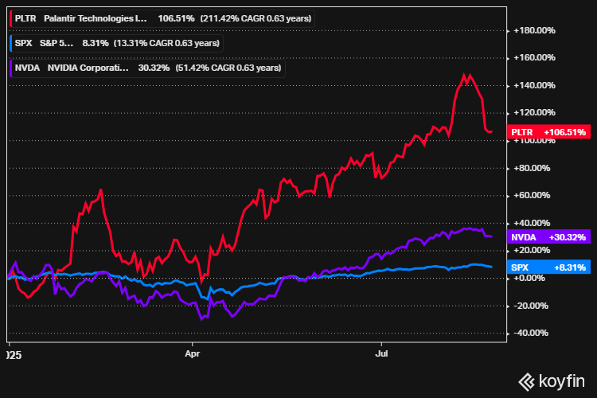This screenshot has width=597, height=398.
Task: Click the +60.00% y-axis label
Action: 535,196
